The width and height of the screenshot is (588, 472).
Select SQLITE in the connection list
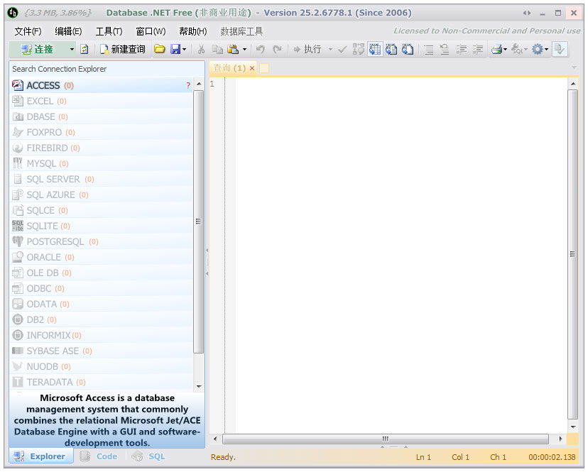(x=102, y=226)
